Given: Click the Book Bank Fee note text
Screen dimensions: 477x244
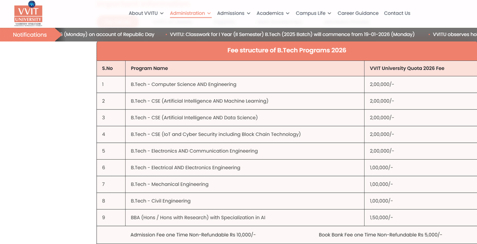Looking at the screenshot, I should pyautogui.click(x=380, y=234).
